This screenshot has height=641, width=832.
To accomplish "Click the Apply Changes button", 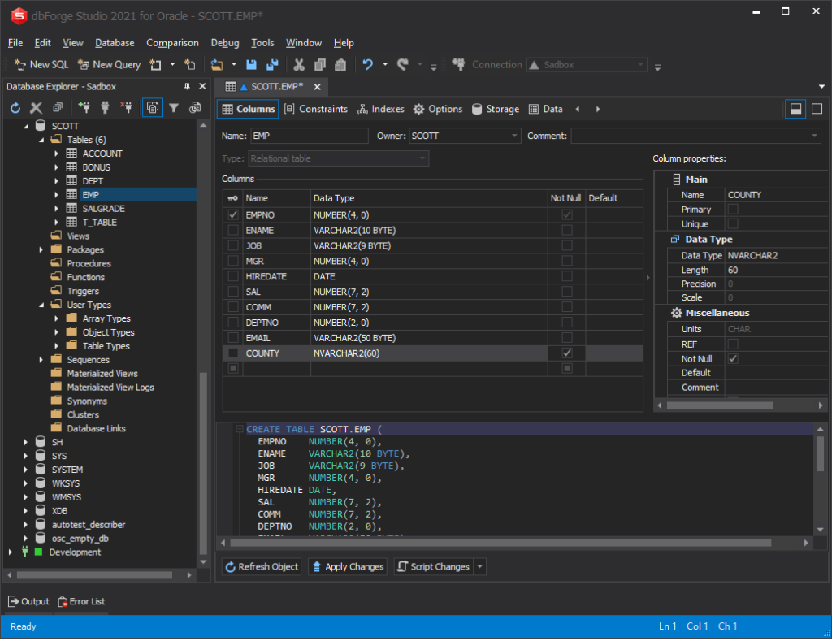I will pos(347,566).
